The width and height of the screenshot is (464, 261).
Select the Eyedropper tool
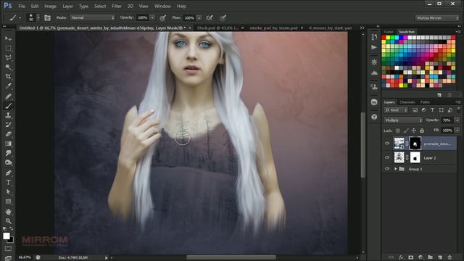click(x=8, y=86)
